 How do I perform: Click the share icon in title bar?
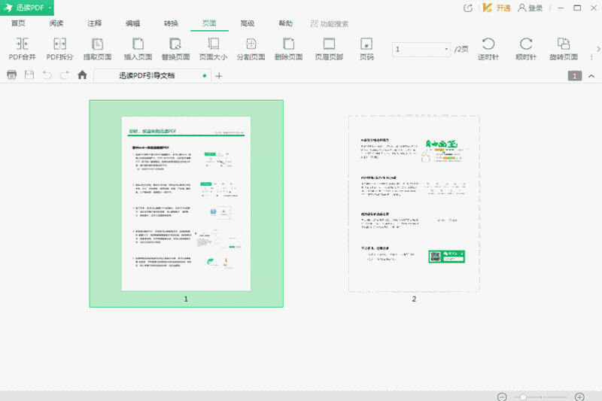tap(468, 8)
